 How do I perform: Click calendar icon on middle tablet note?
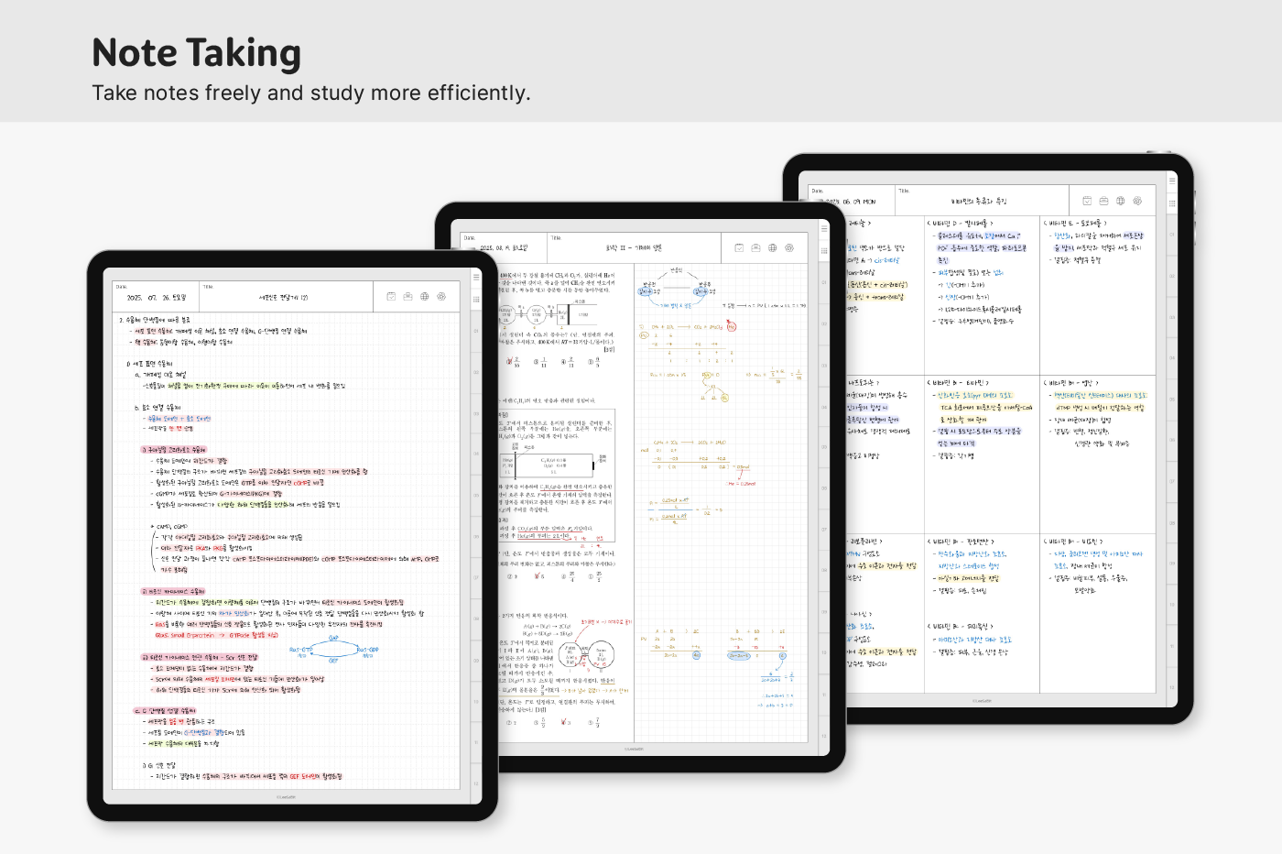(x=739, y=247)
